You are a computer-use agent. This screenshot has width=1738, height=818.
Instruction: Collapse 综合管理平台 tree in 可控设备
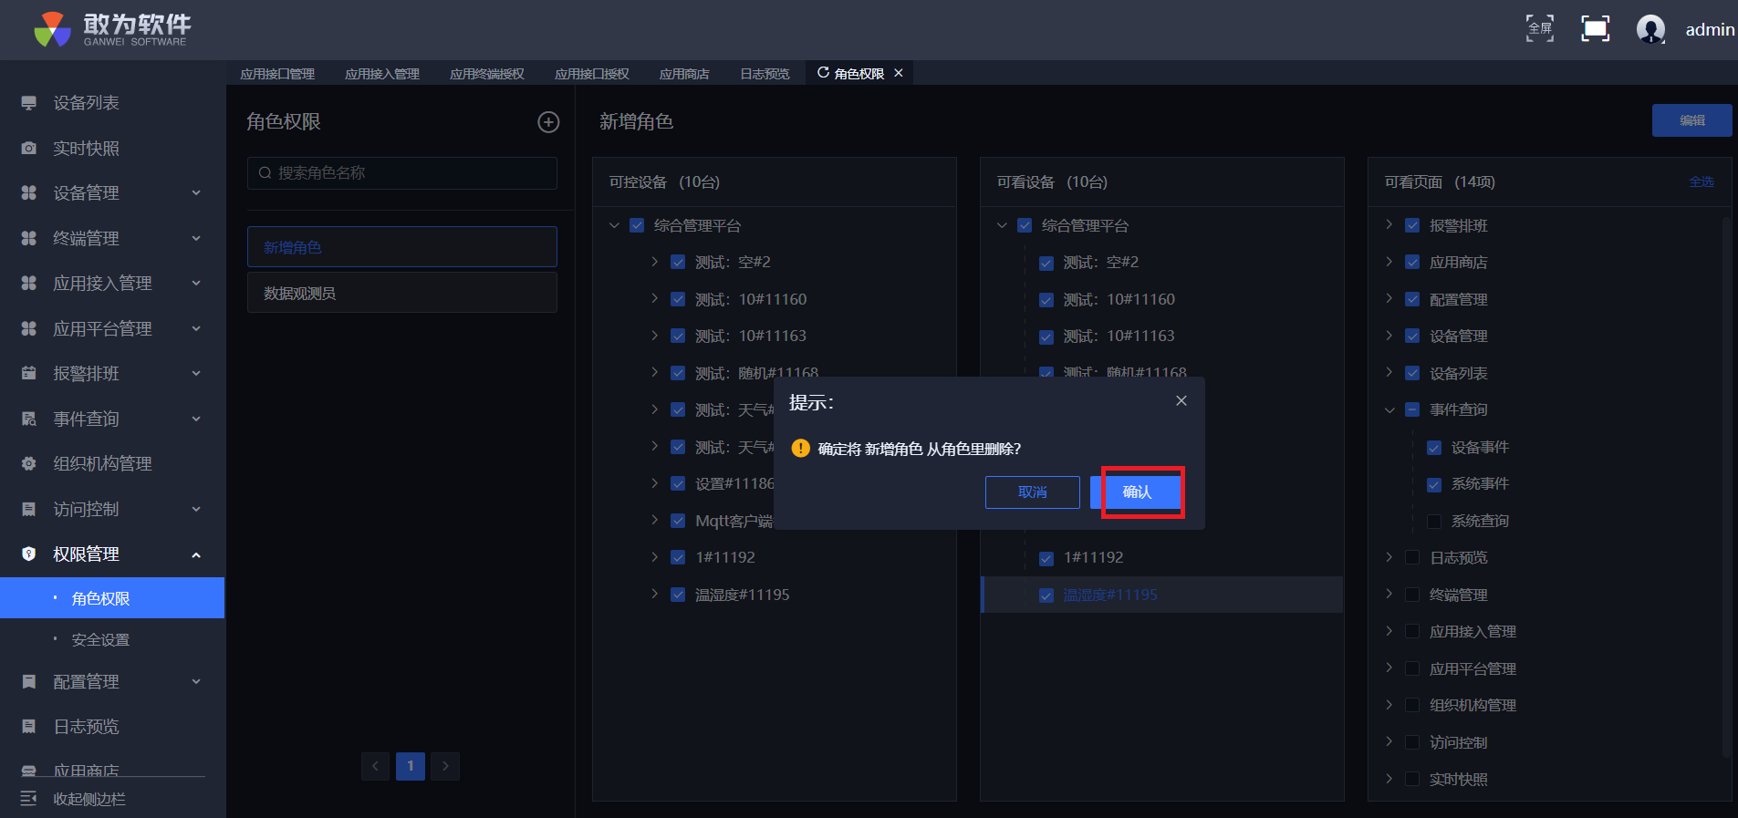pyautogui.click(x=614, y=225)
